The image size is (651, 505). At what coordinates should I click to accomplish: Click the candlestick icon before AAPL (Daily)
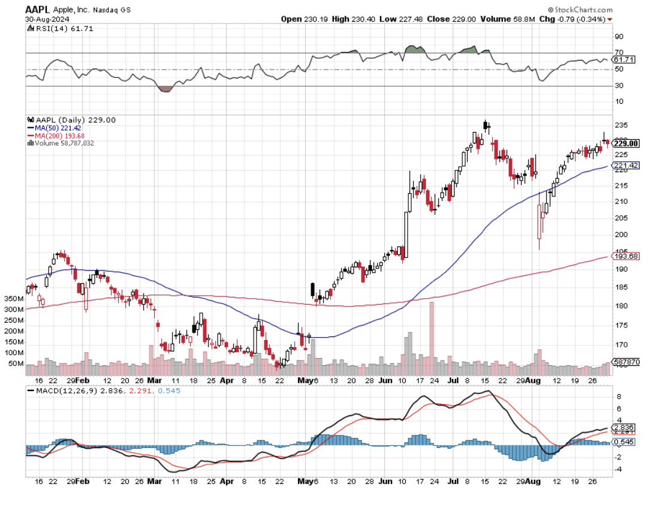click(x=31, y=120)
